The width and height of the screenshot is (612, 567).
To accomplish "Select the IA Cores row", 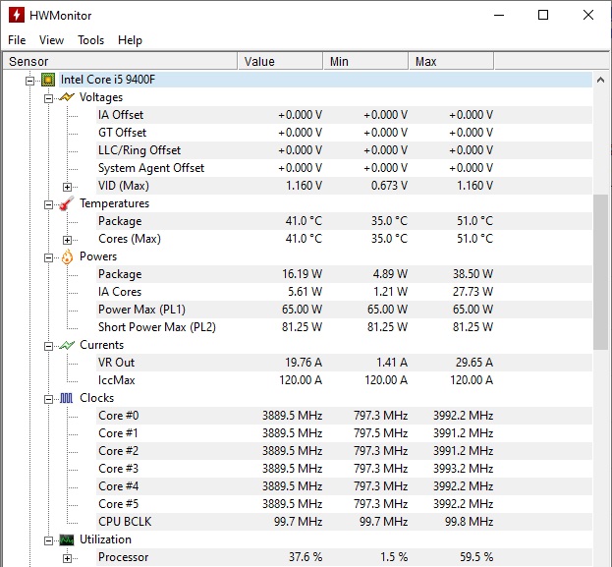I will point(345,292).
